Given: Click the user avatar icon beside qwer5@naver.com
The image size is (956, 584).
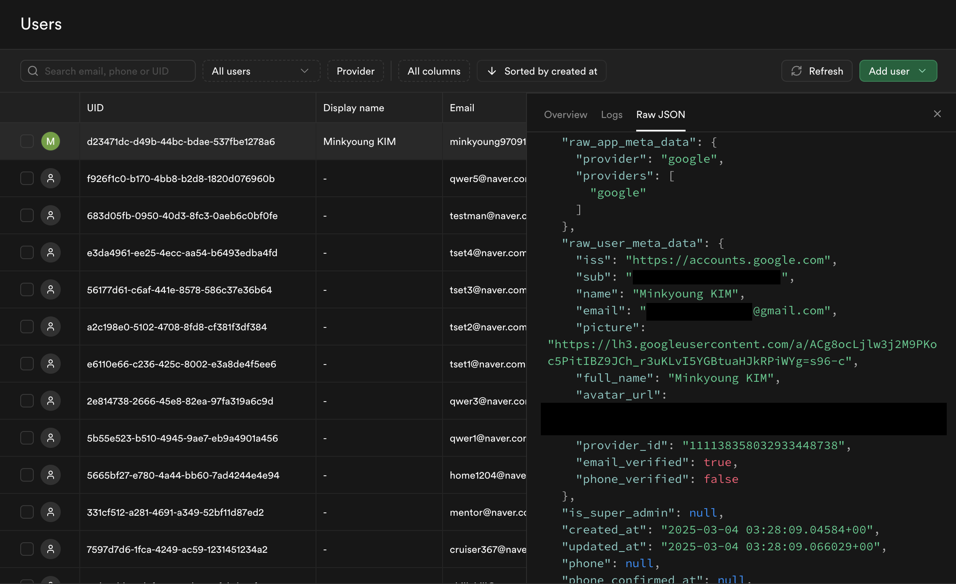Looking at the screenshot, I should click(x=51, y=178).
